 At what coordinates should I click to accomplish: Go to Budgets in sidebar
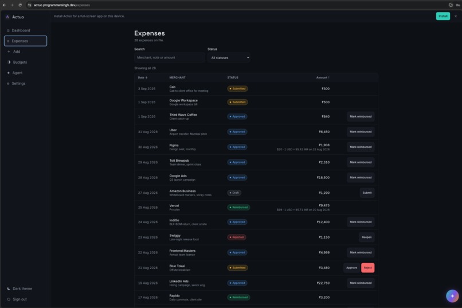pos(25,62)
